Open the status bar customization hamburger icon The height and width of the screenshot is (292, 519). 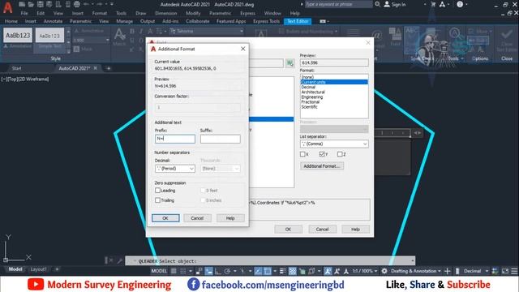(514, 271)
